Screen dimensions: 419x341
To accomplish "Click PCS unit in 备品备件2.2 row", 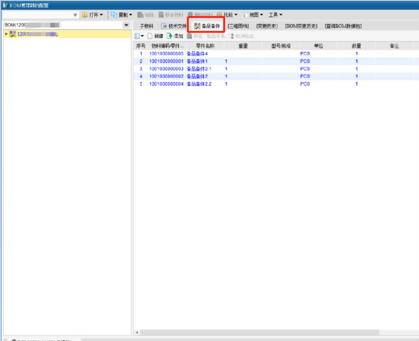I will click(x=305, y=84).
